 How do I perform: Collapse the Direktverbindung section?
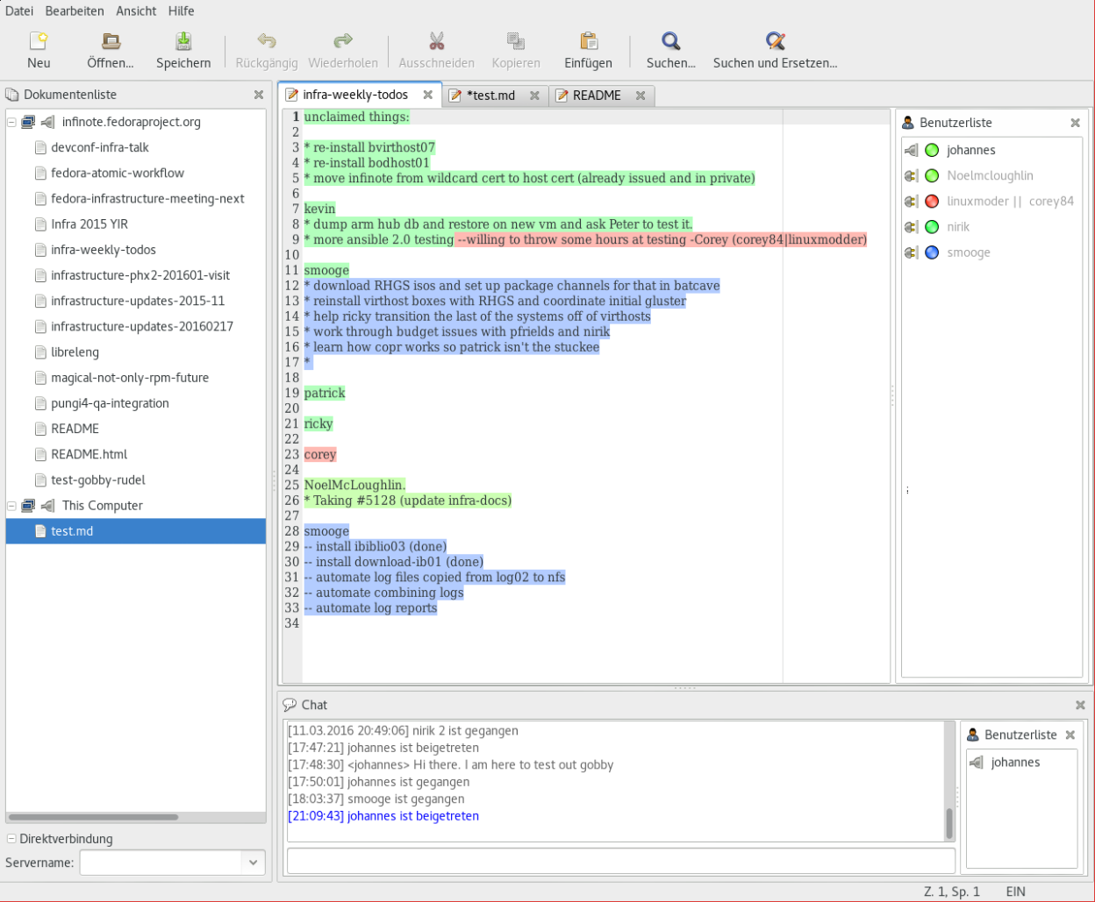pyautogui.click(x=11, y=839)
